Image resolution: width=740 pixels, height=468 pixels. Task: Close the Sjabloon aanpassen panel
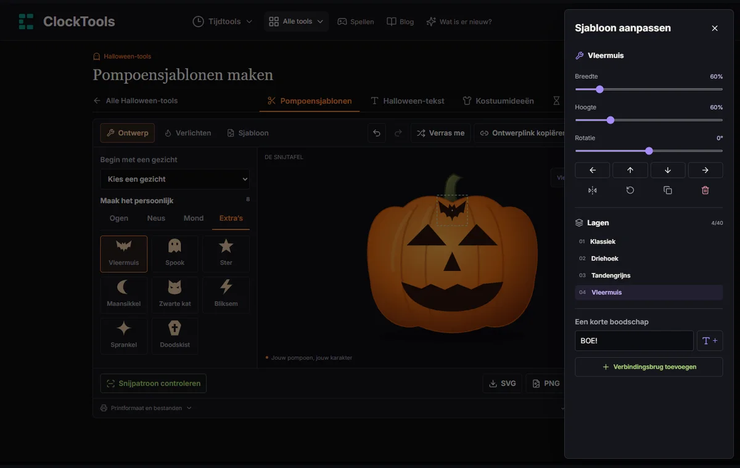[x=715, y=28]
